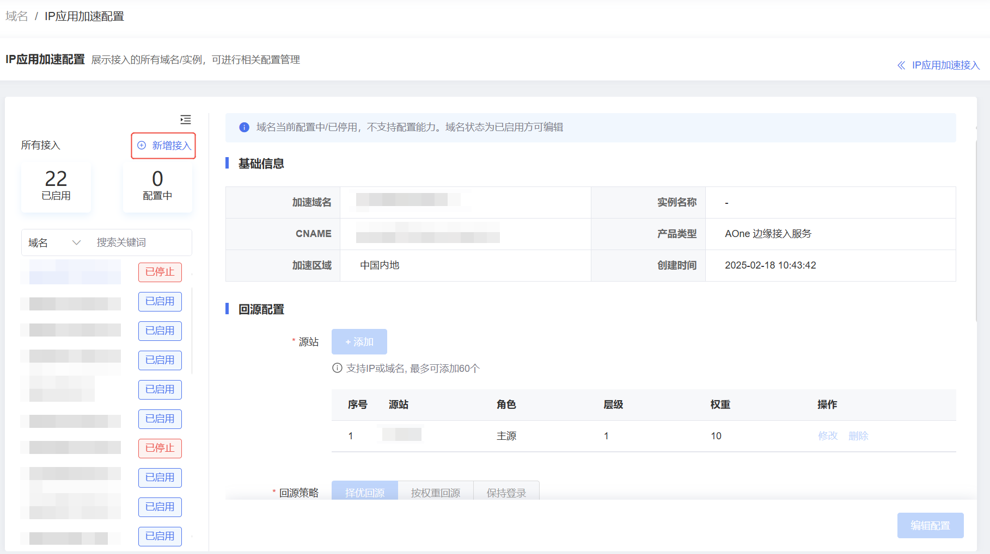
Task: Click the info icon beside origin limit hint
Action: [x=337, y=368]
